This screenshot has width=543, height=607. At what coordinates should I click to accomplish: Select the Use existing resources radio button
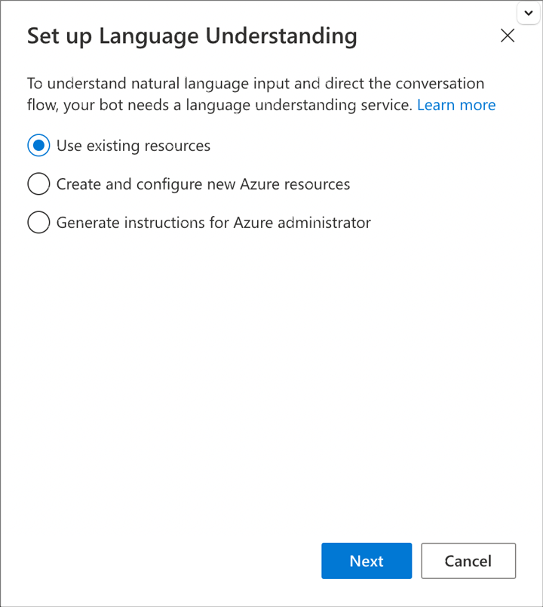point(38,146)
